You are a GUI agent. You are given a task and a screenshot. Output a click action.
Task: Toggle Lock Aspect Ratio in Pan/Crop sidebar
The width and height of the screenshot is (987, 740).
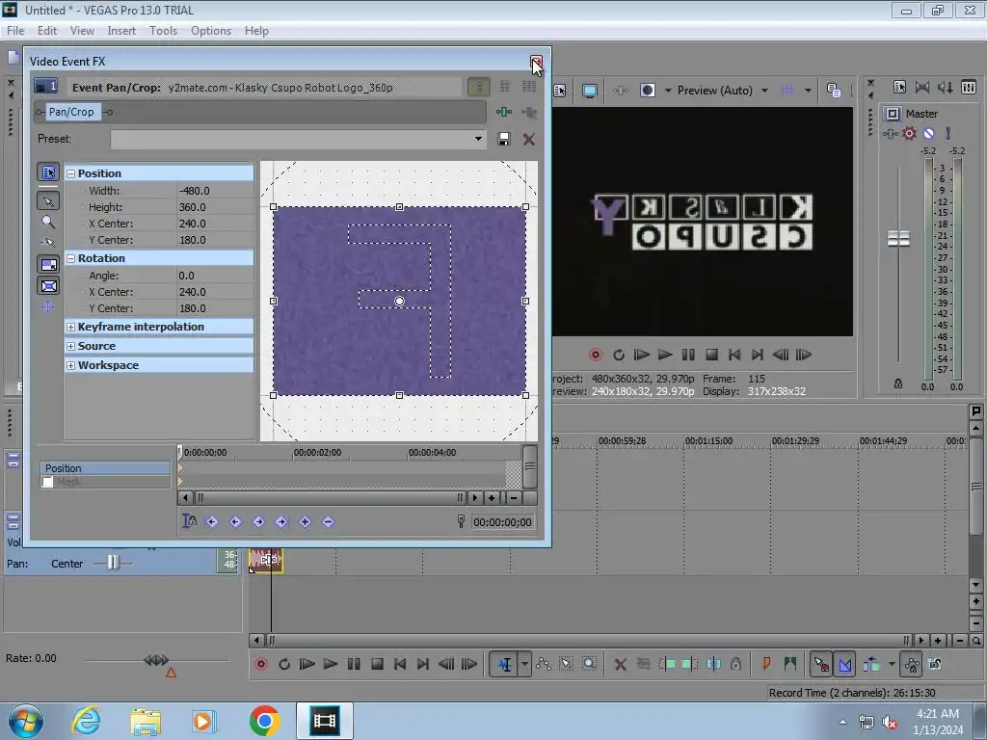(x=48, y=264)
